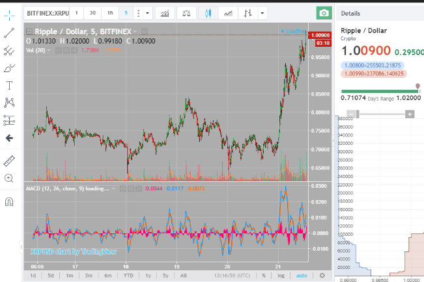
Task: Open the XRPUSD chart by TradingView link
Action: click(x=74, y=251)
